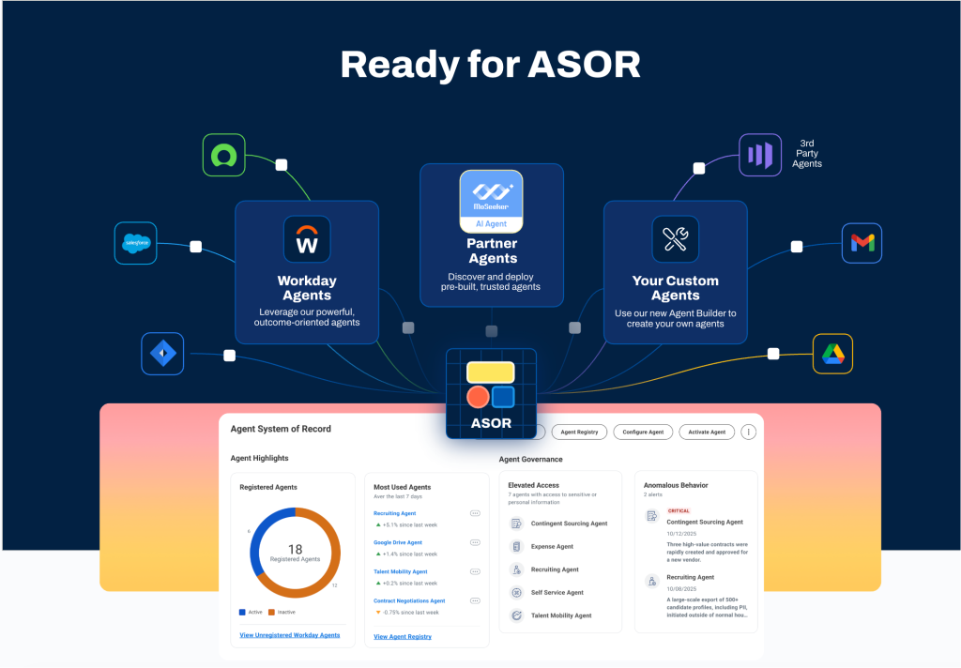The height and width of the screenshot is (668, 961).
Task: Click the Configure Agent button
Action: click(x=643, y=432)
